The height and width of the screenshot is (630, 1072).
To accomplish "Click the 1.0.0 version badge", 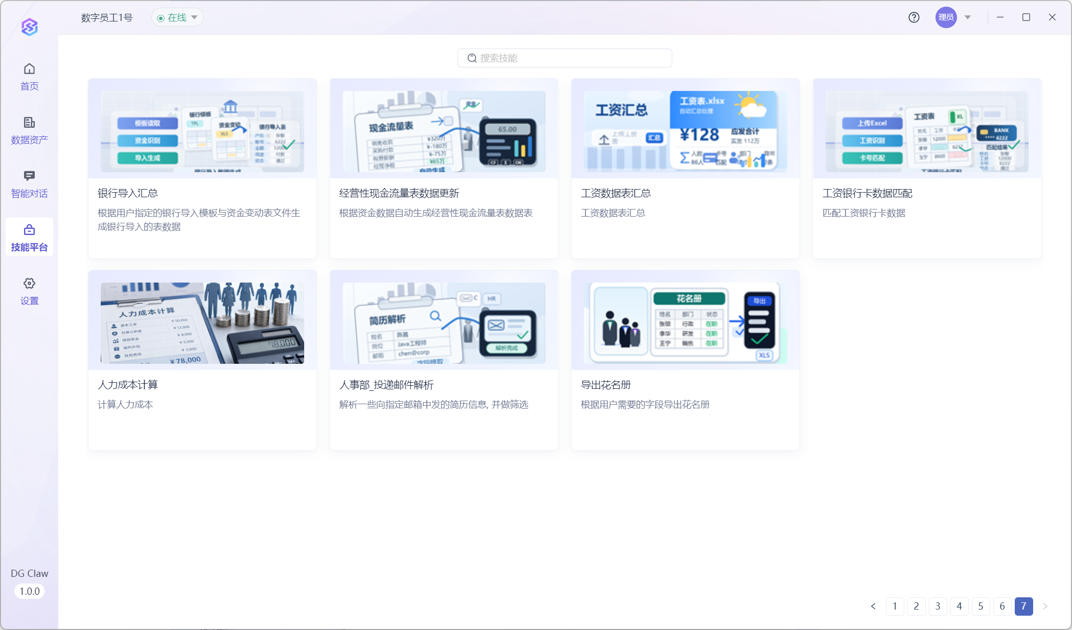I will (30, 591).
